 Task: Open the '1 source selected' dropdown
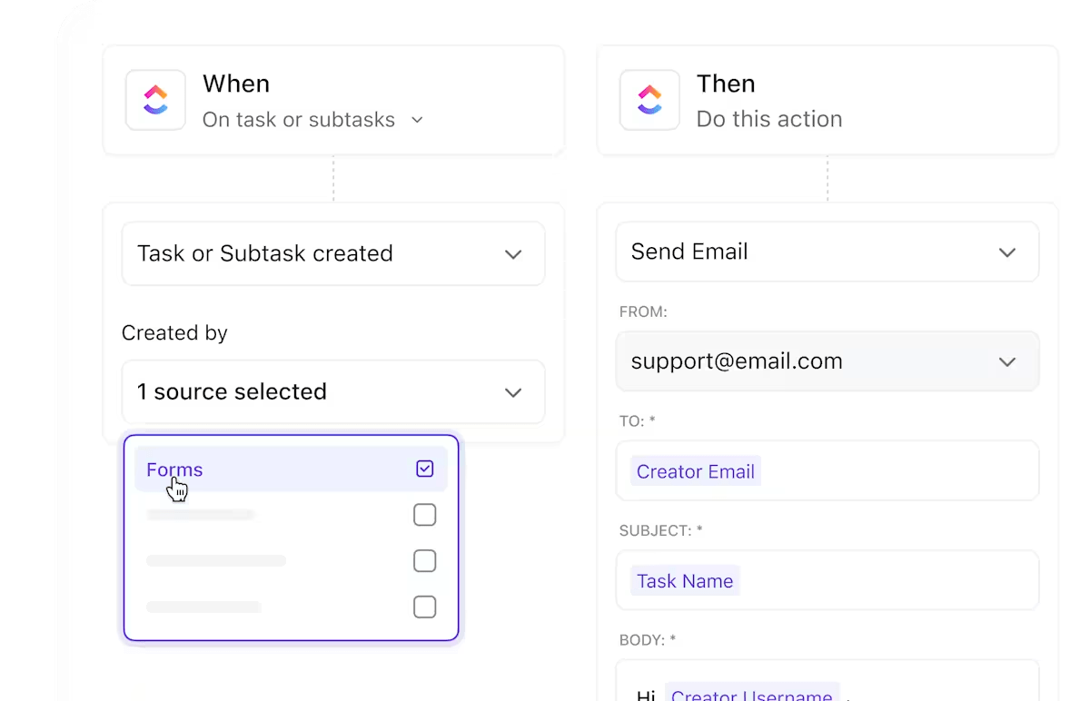coord(333,391)
